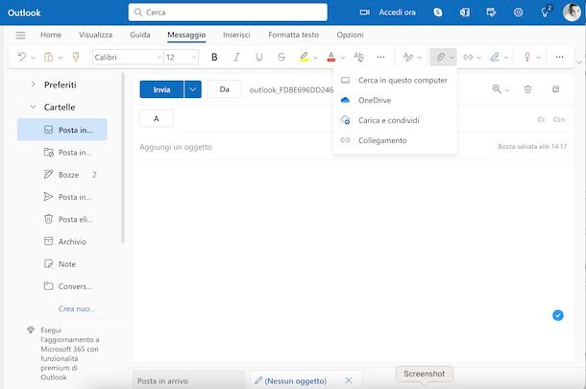Pop out the message in a new window
586x389 pixels.
[x=555, y=89]
